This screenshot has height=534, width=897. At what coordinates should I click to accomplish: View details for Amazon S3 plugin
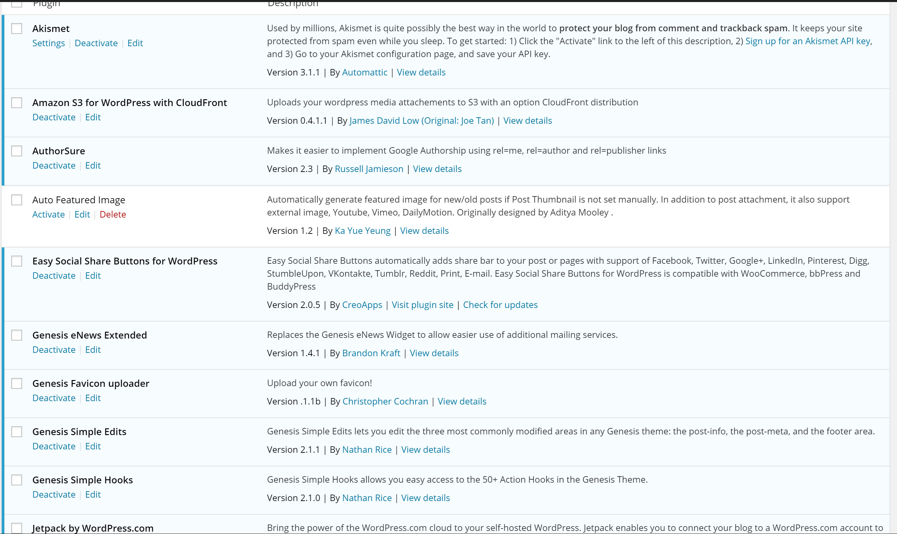527,121
